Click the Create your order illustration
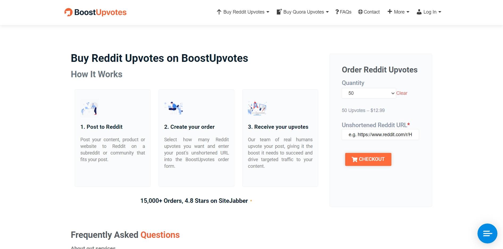This screenshot has width=503, height=249. point(174,108)
